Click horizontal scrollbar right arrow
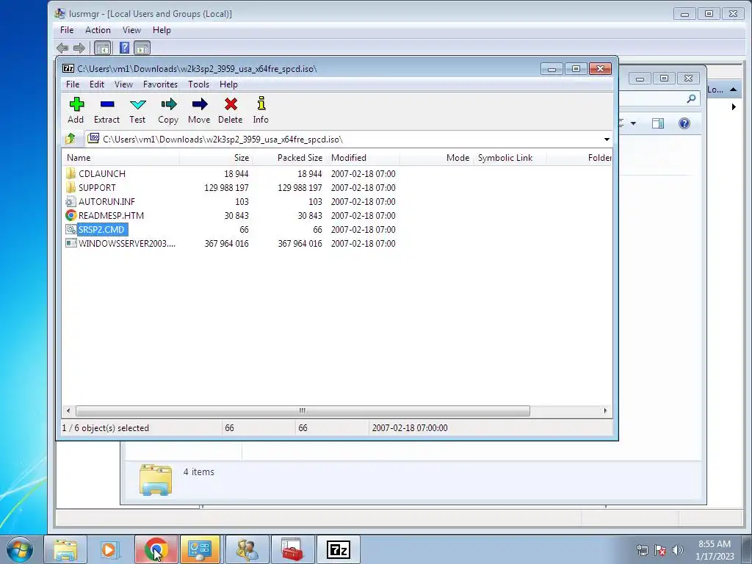The image size is (752, 564). [x=605, y=411]
